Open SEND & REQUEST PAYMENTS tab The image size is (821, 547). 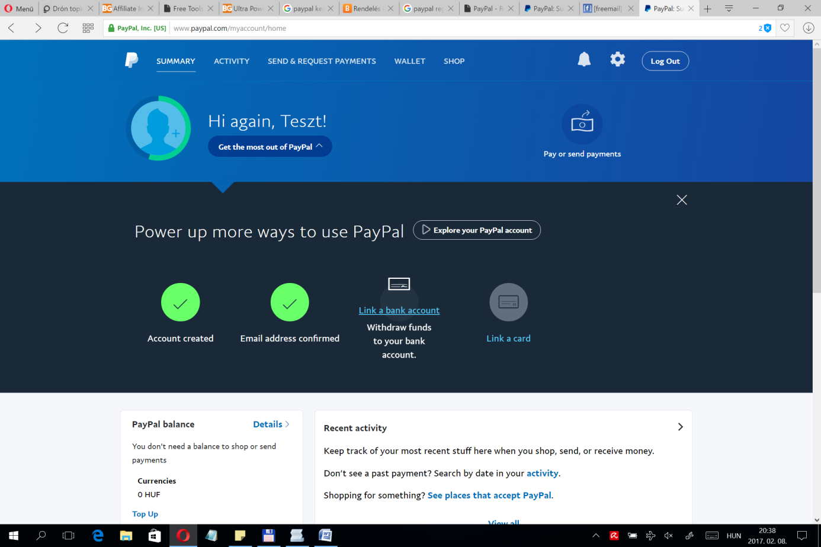point(322,61)
